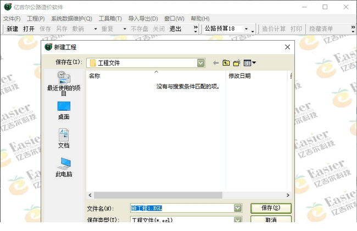
Task: Click the 亿吉尔公路造价软件 app icon in title bar
Action: click(8, 7)
